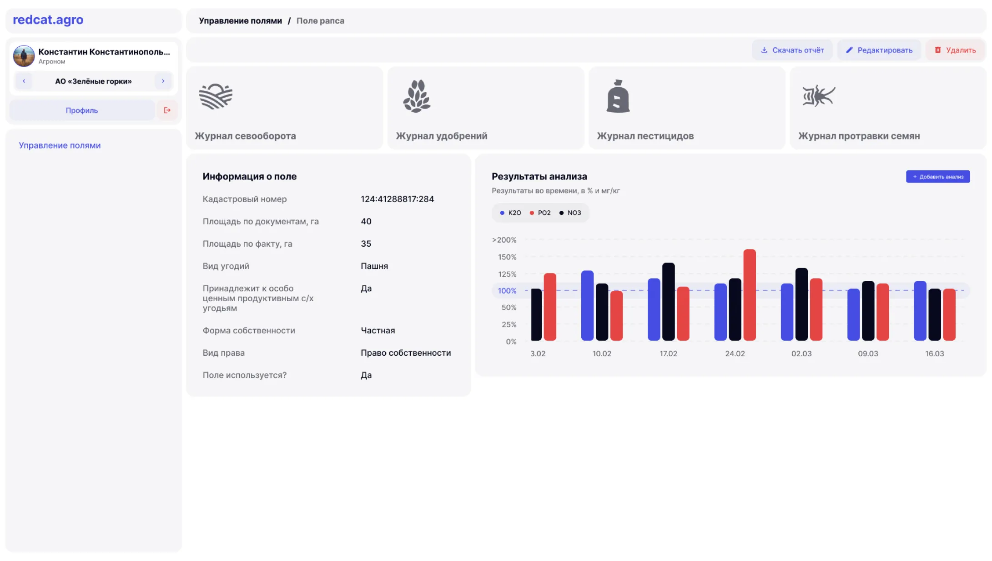Click the trash icon in Удалить
992x561 pixels.
click(937, 50)
